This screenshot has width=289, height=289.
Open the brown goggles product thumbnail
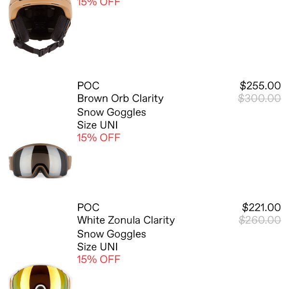pyautogui.click(x=40, y=160)
